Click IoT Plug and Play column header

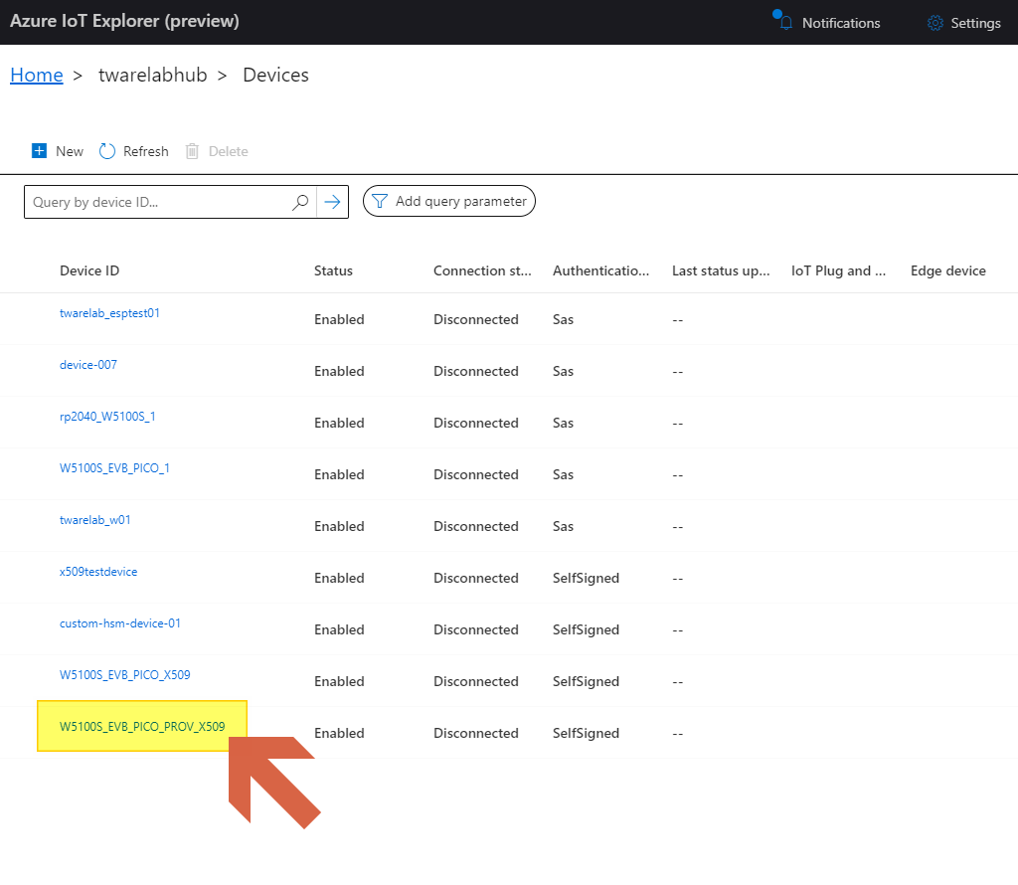(838, 270)
